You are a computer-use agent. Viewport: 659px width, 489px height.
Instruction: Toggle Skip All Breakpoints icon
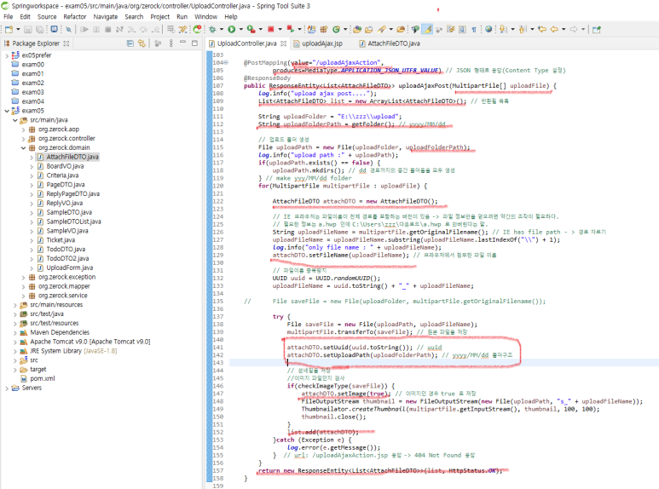click(x=68, y=30)
